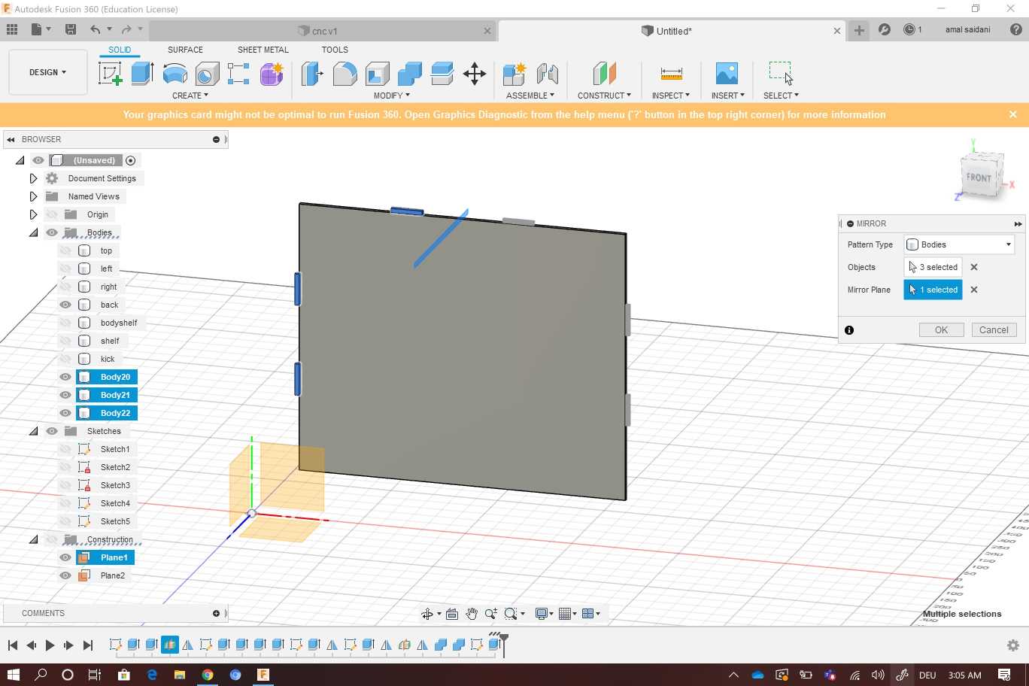Screen dimensions: 1029x686
Task: Toggle visibility of Plane2
Action: point(65,575)
